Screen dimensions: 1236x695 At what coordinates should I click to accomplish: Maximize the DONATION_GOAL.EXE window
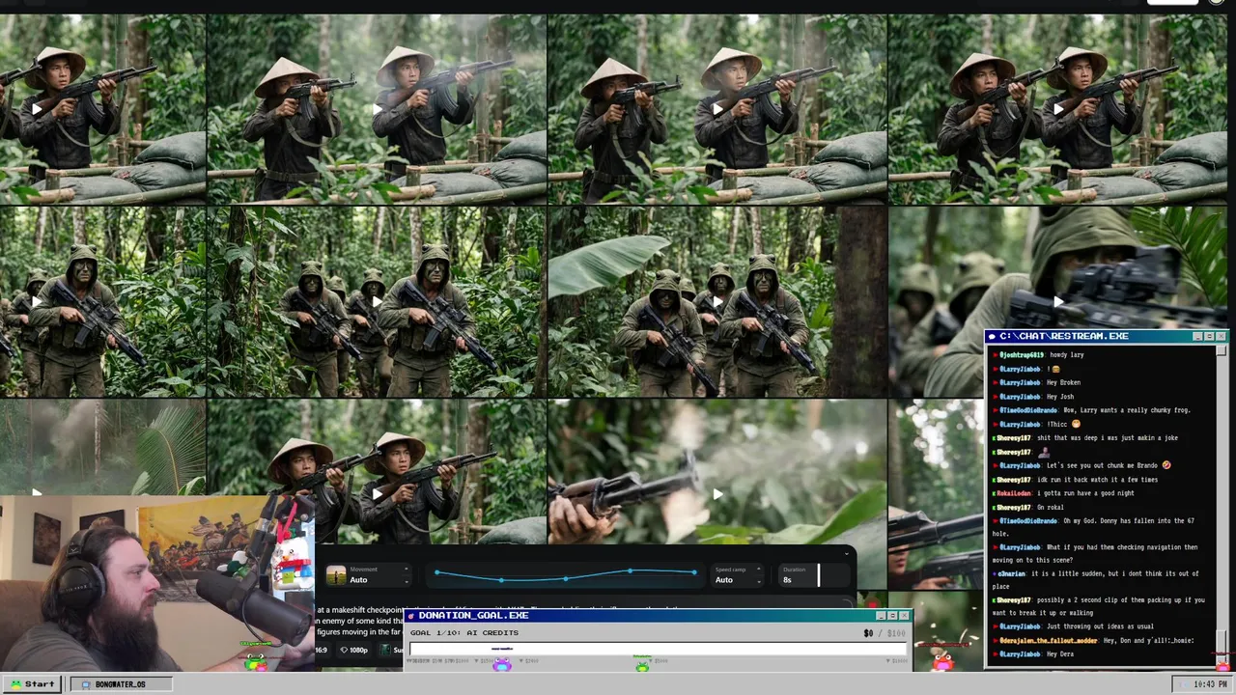pos(891,616)
